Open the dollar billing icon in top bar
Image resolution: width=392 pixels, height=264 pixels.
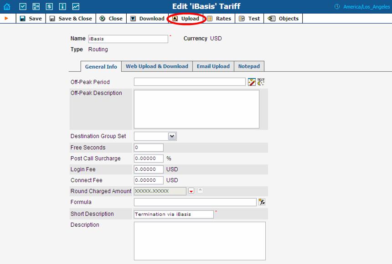tap(49, 6)
